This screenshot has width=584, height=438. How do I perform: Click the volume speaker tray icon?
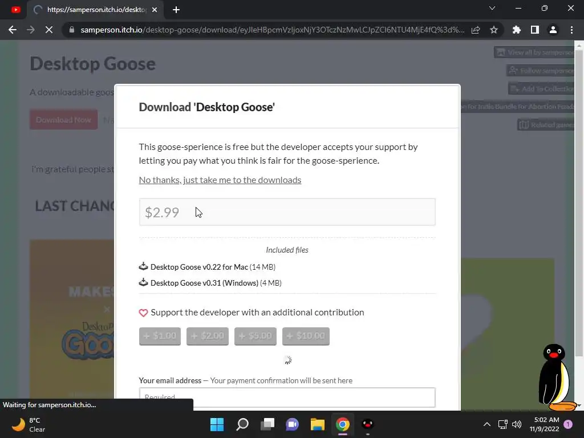pos(517,424)
